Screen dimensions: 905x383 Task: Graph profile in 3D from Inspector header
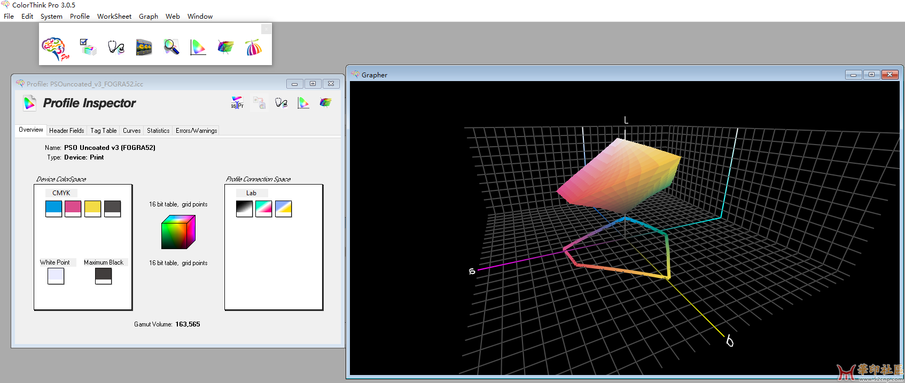(325, 102)
